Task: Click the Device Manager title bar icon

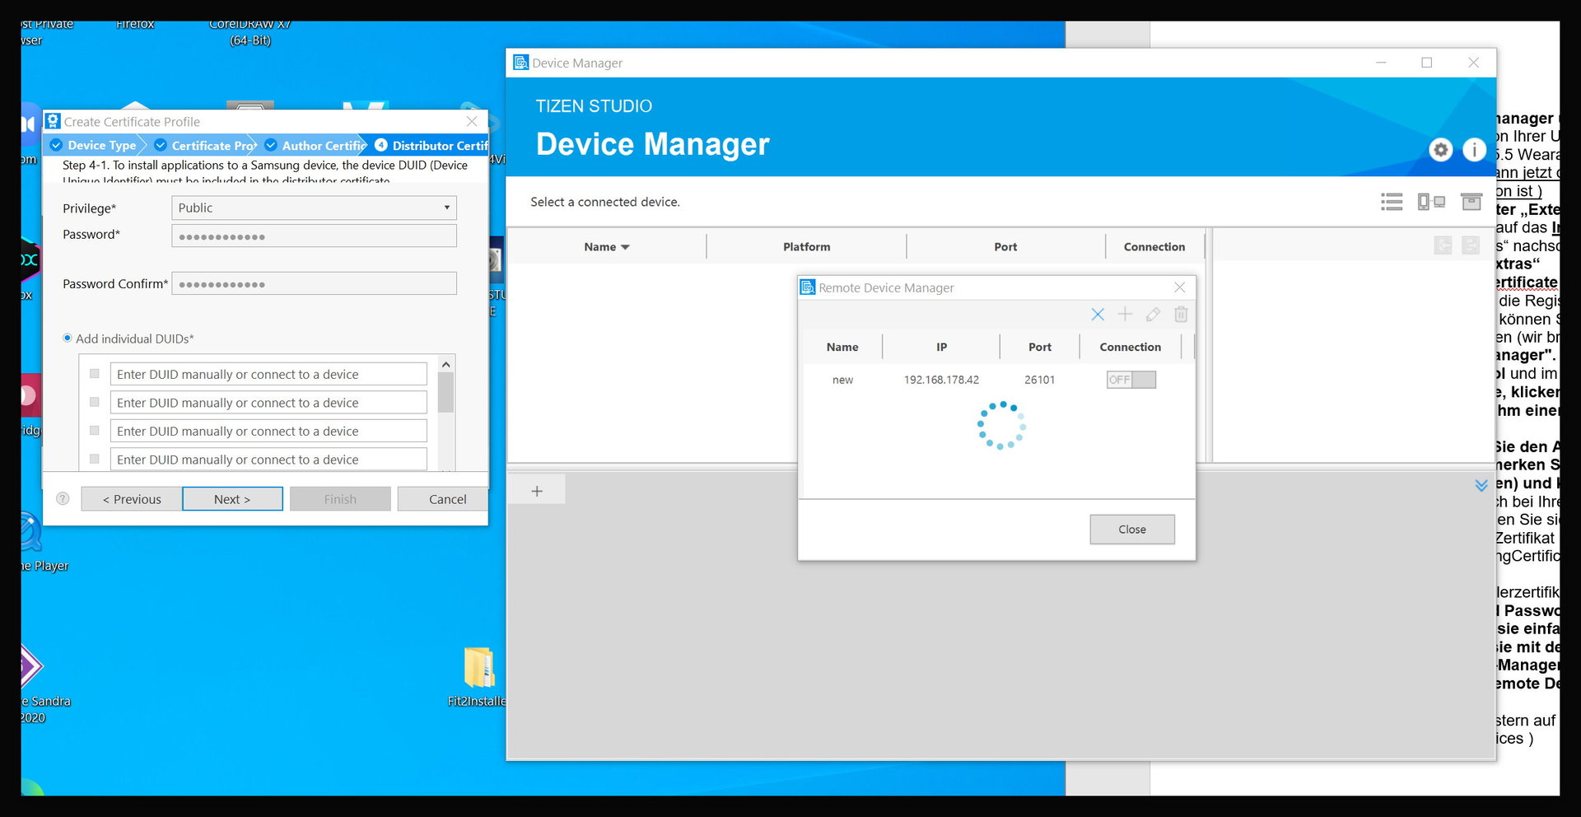Action: tap(520, 63)
